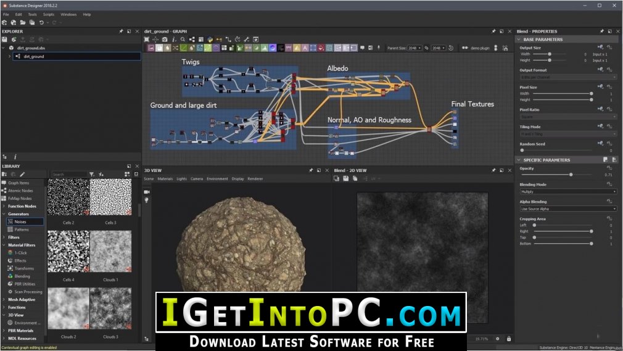Open the Environment menu in 3D View
623x351 pixels.
click(x=217, y=179)
